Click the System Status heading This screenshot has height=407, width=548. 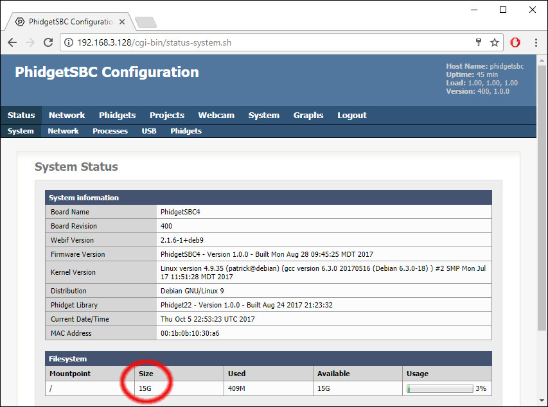76,167
